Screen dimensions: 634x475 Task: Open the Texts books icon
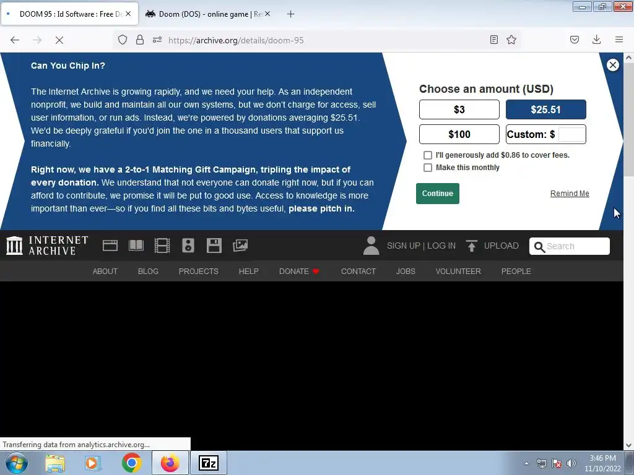coord(136,246)
